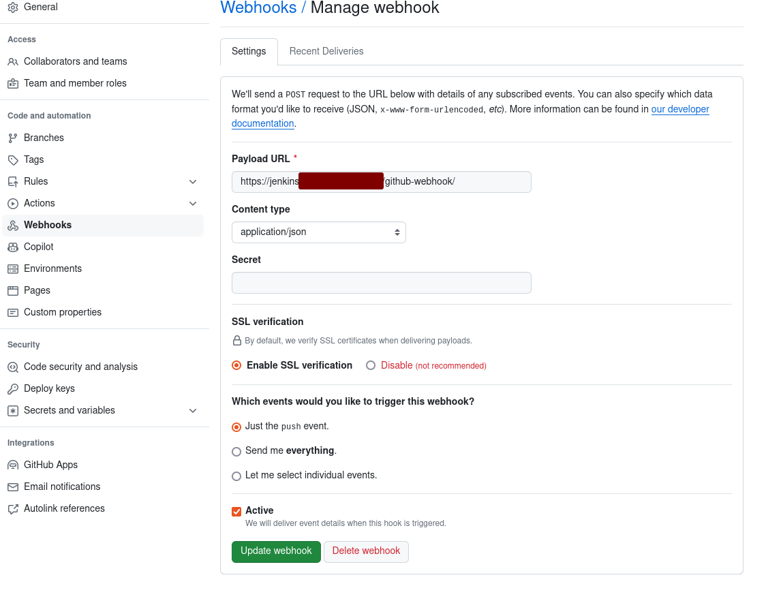Click the Copilot icon in sidebar

tap(13, 247)
